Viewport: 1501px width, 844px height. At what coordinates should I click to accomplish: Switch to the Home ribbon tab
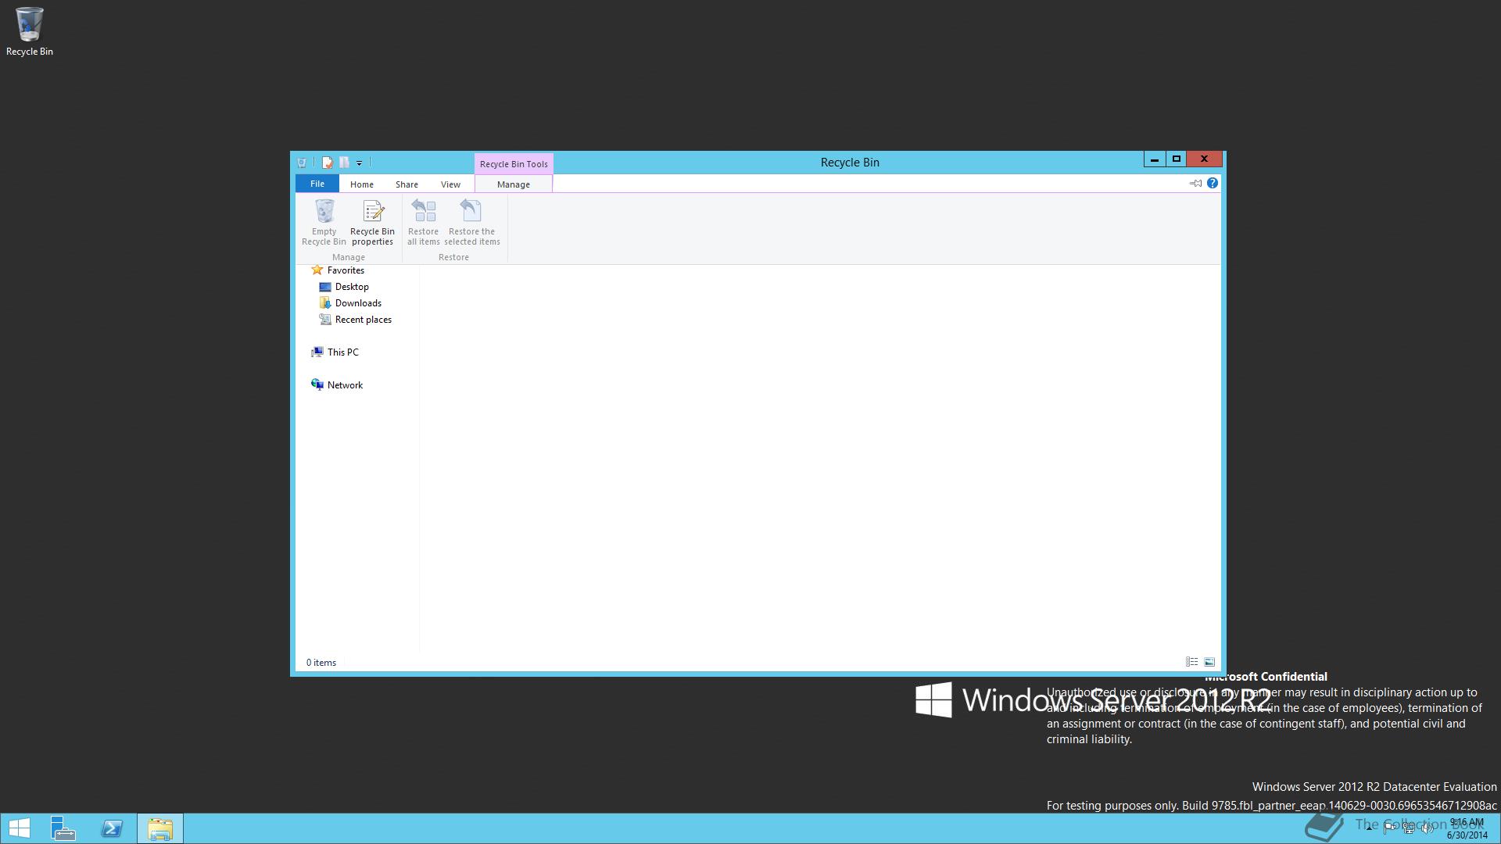point(362,184)
